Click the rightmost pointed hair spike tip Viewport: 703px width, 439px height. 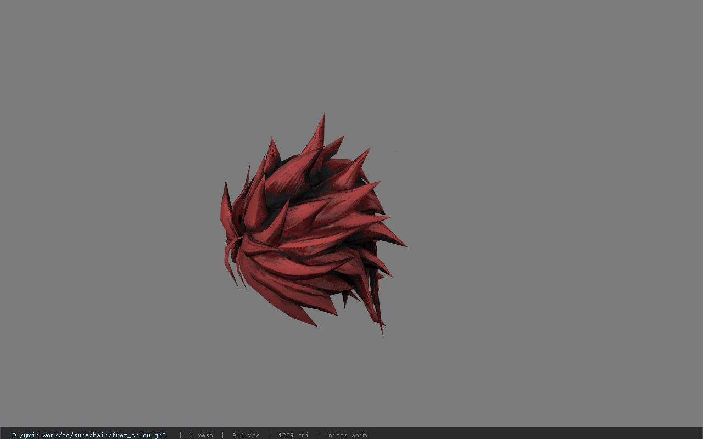[395, 239]
